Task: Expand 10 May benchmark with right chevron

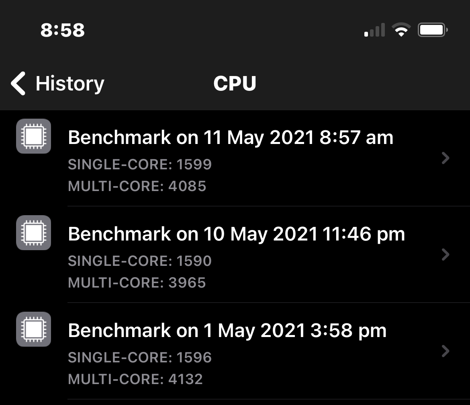Action: (x=445, y=255)
